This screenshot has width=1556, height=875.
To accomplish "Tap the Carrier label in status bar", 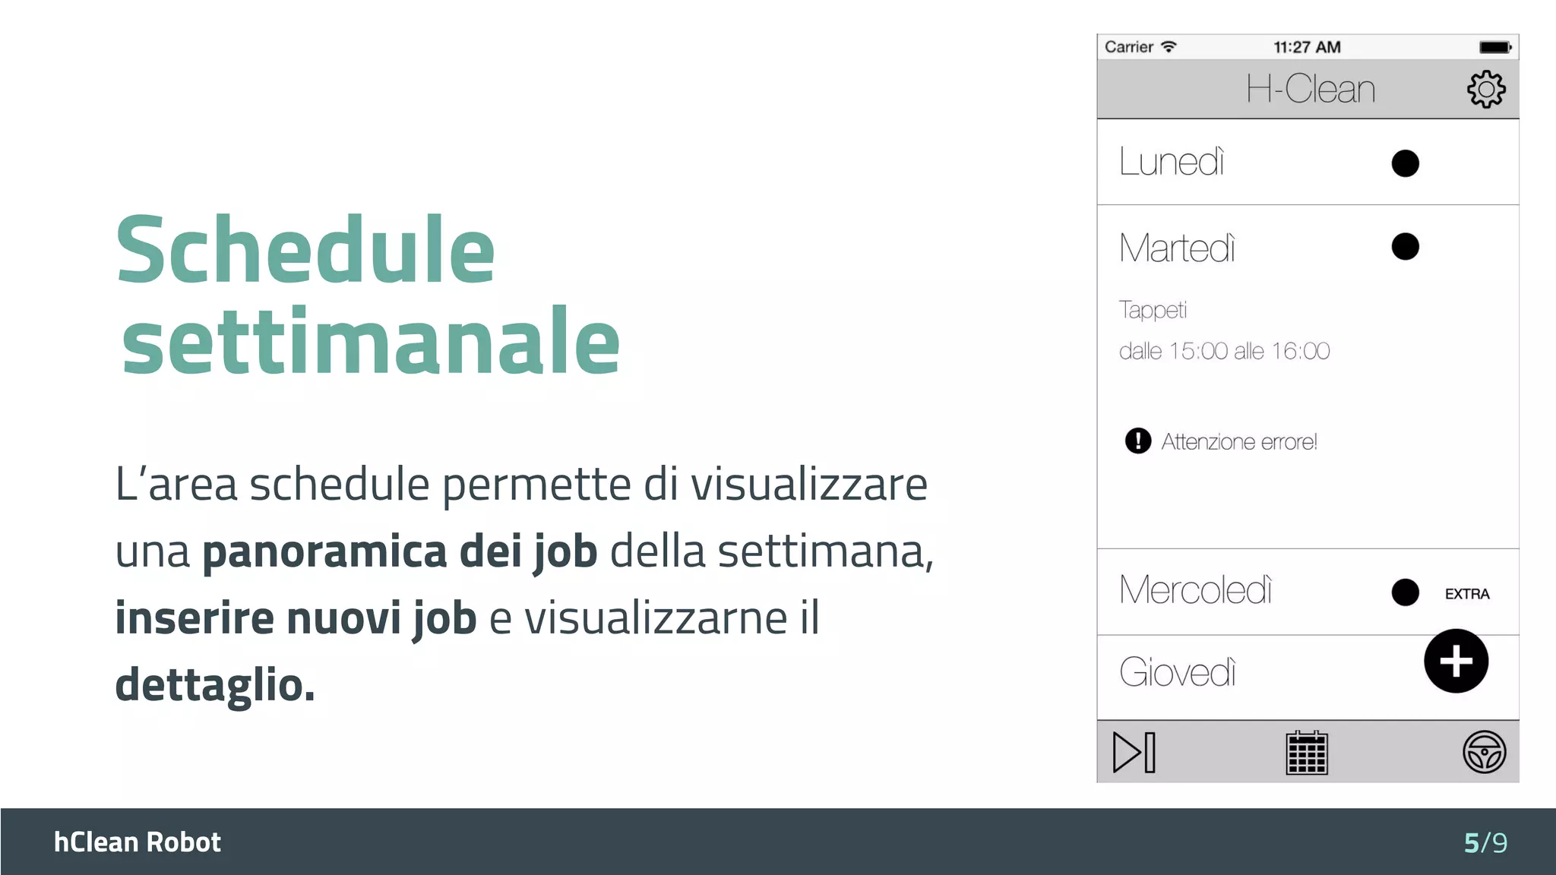I will [1129, 47].
